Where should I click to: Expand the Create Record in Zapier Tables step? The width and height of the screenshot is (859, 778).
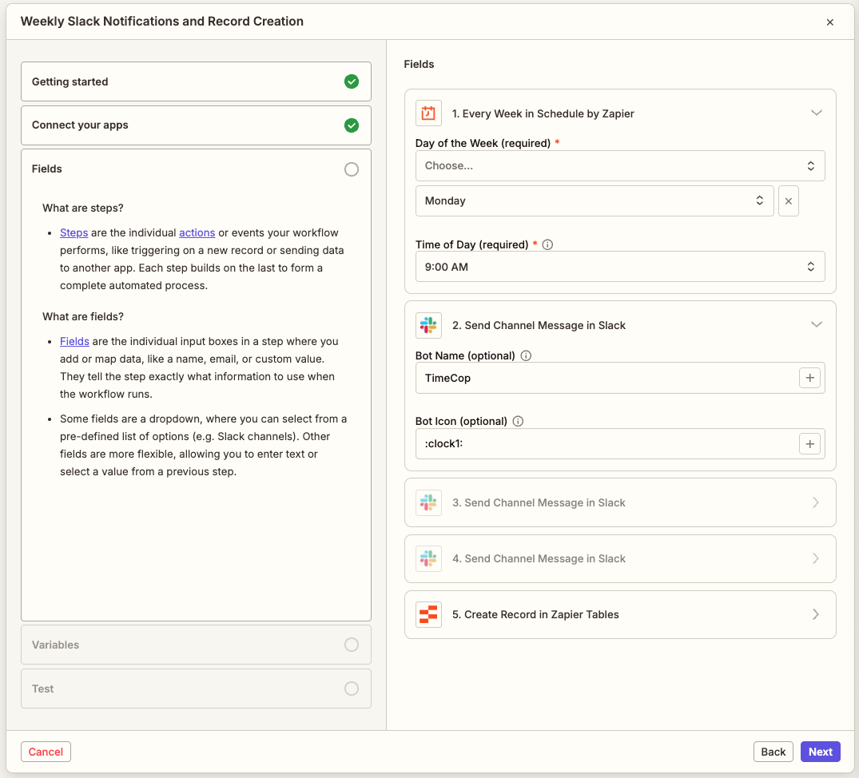(x=816, y=614)
